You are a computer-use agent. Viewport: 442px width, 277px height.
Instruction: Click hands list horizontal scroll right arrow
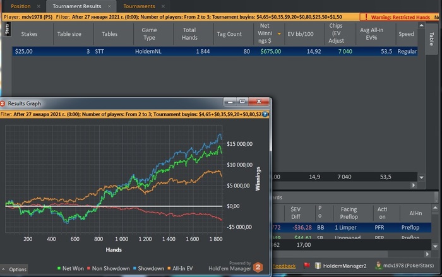tap(427, 254)
